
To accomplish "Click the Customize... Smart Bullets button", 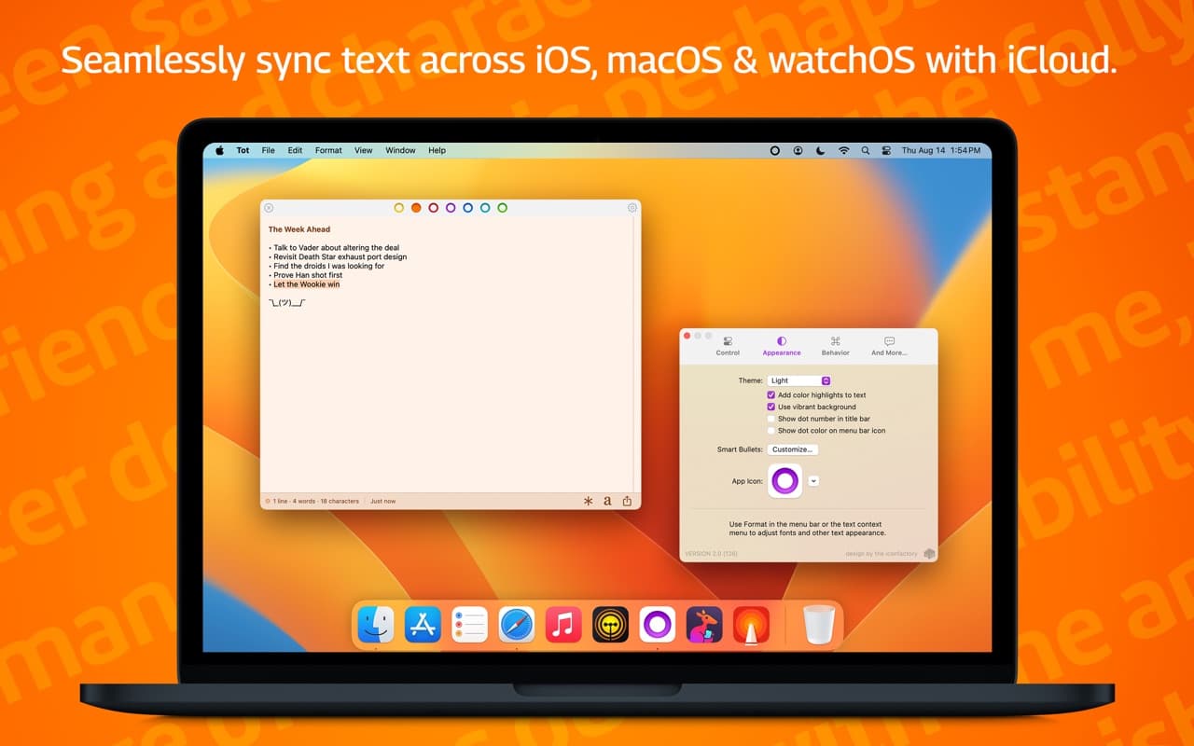I will (x=793, y=449).
